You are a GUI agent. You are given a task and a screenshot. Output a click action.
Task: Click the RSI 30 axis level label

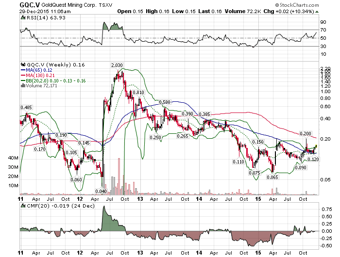tap(323, 47)
